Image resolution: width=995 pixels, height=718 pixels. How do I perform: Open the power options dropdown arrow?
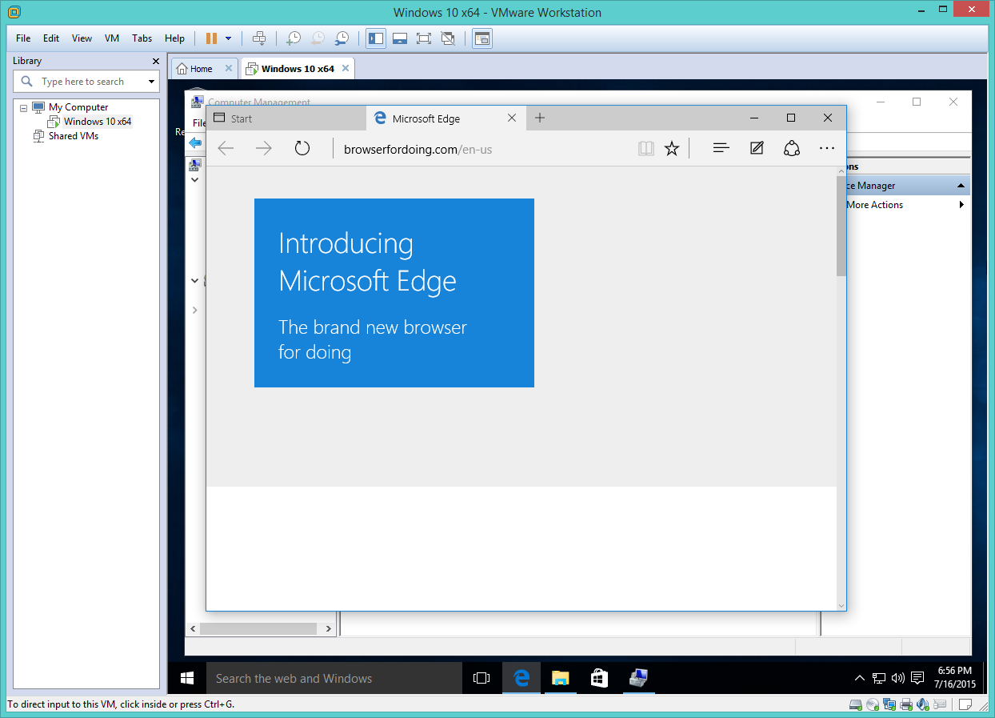click(229, 38)
